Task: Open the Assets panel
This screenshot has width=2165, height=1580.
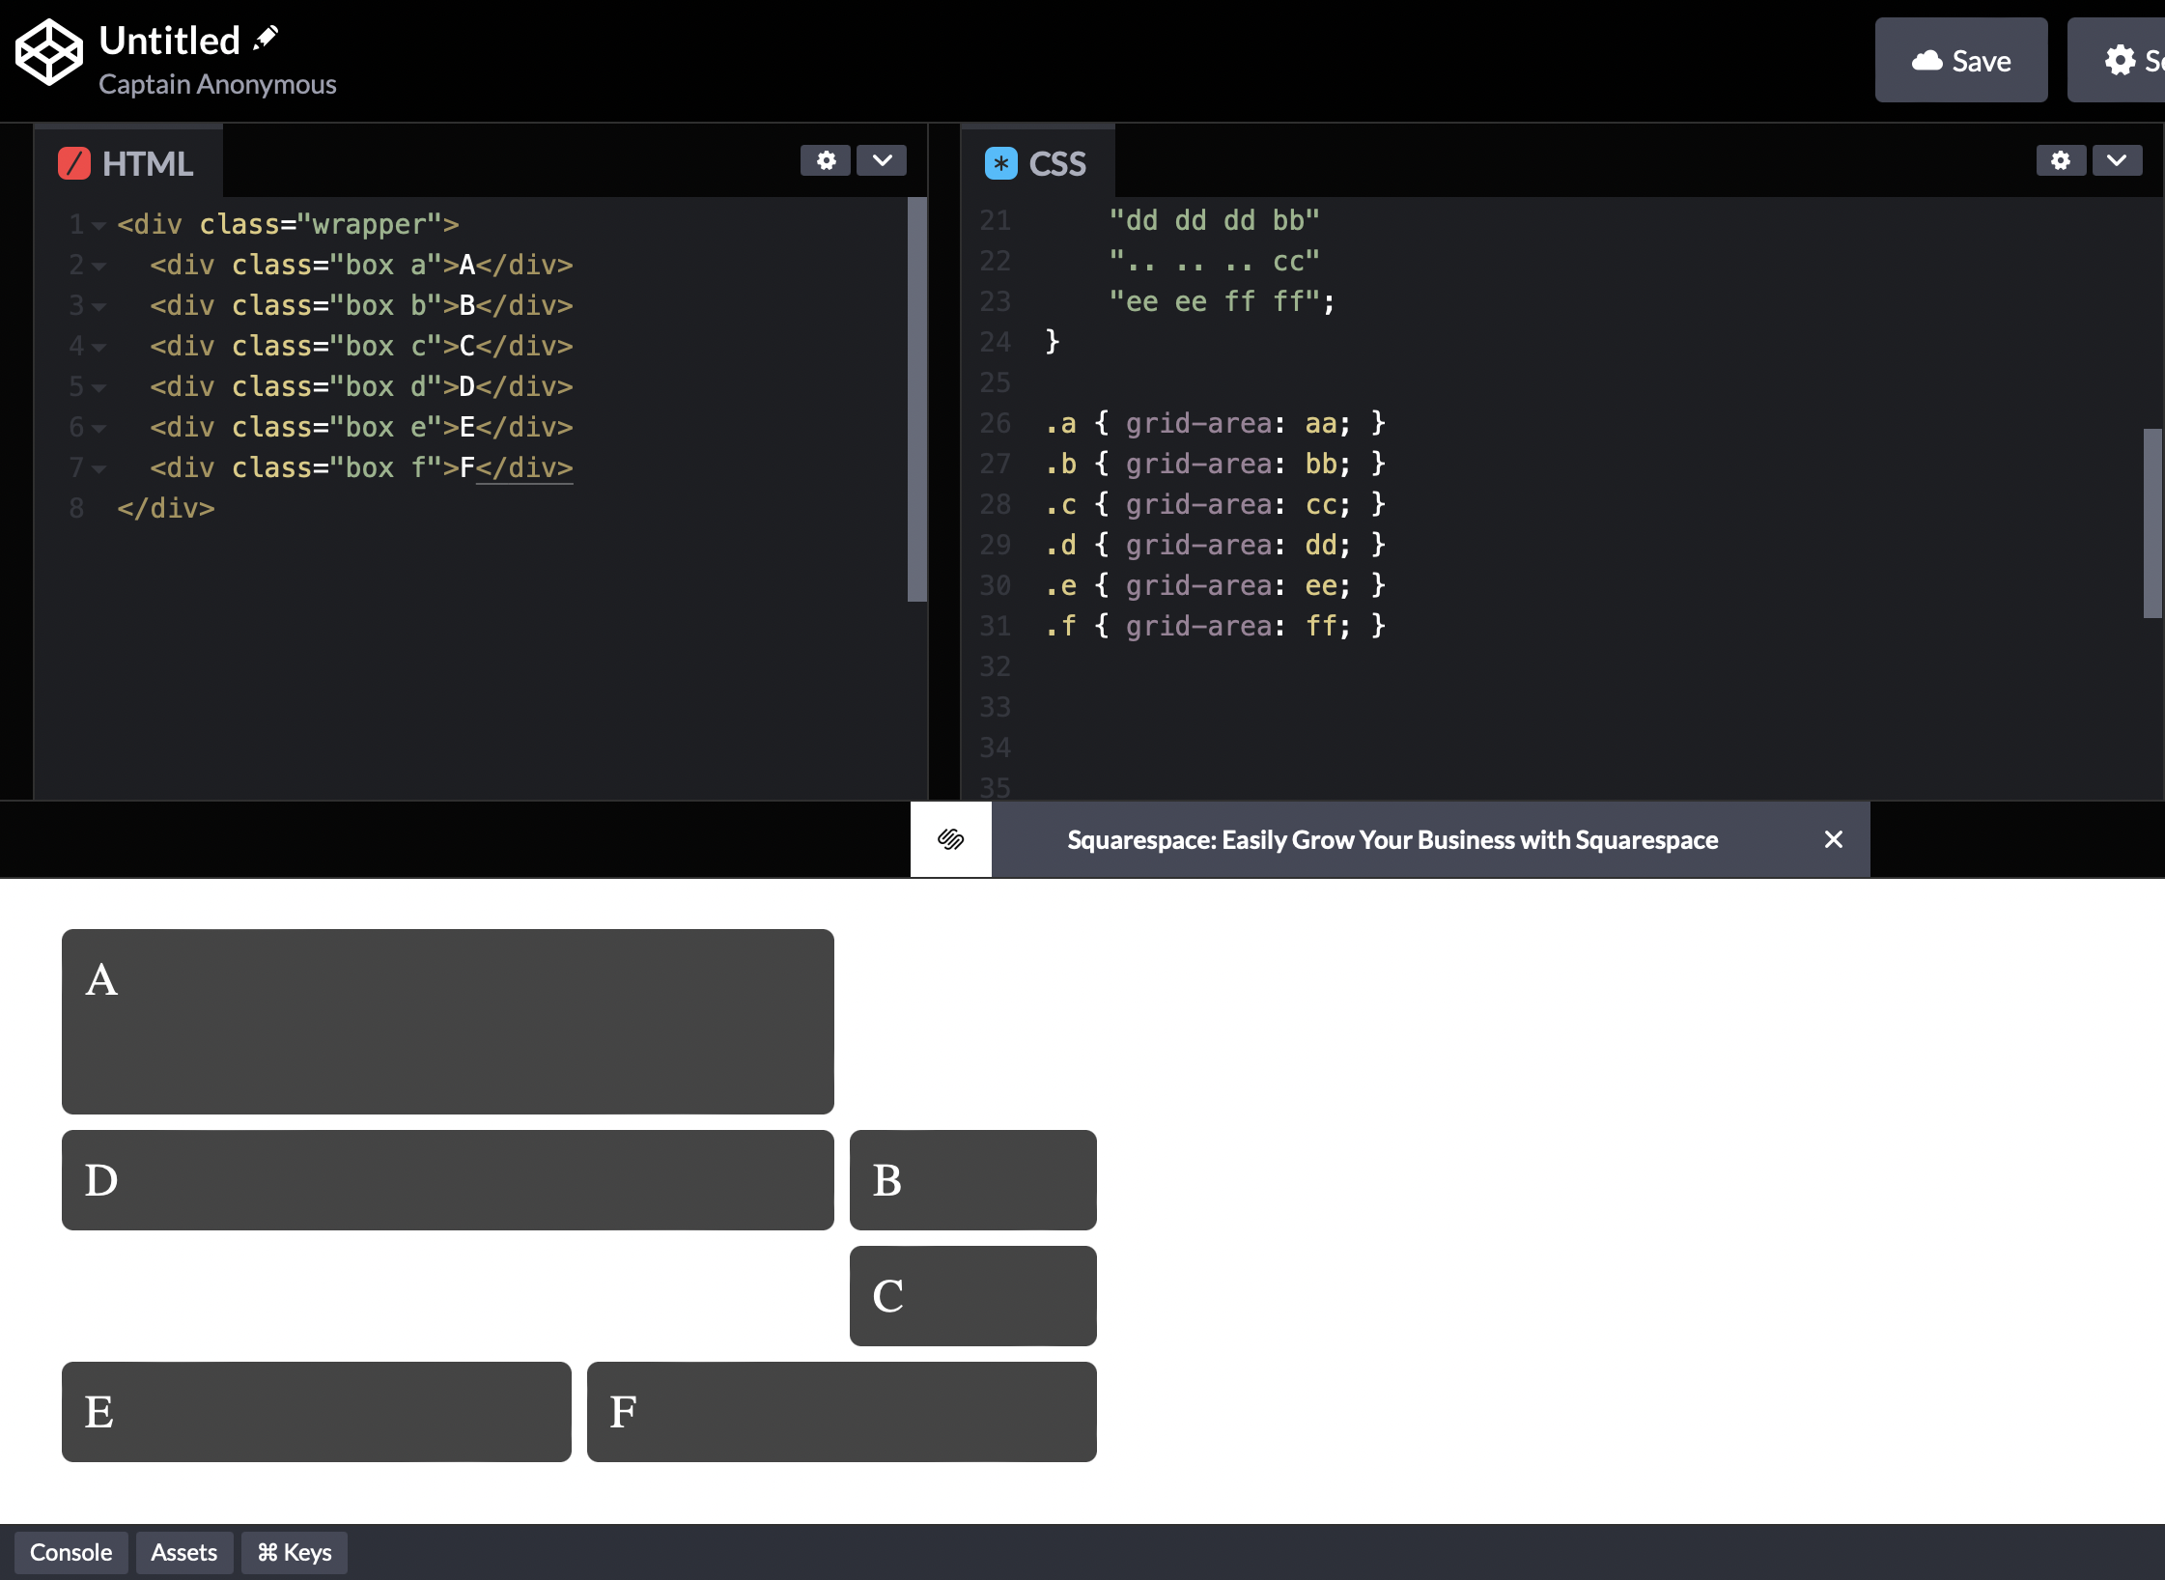Action: click(x=183, y=1552)
